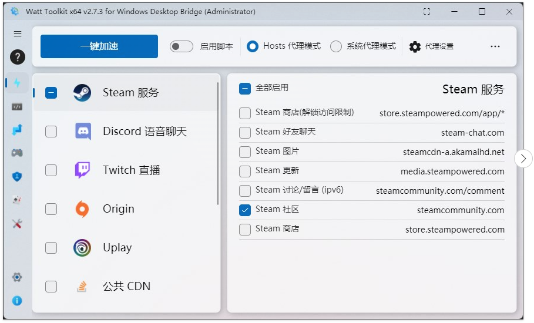Open the three-dot more options menu
The width and height of the screenshot is (534, 323).
(x=495, y=46)
